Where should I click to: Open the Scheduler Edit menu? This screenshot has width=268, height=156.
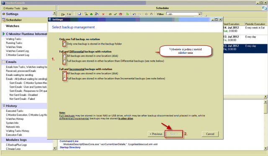(69, 14)
